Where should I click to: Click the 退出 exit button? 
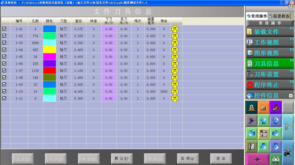pos(221,158)
